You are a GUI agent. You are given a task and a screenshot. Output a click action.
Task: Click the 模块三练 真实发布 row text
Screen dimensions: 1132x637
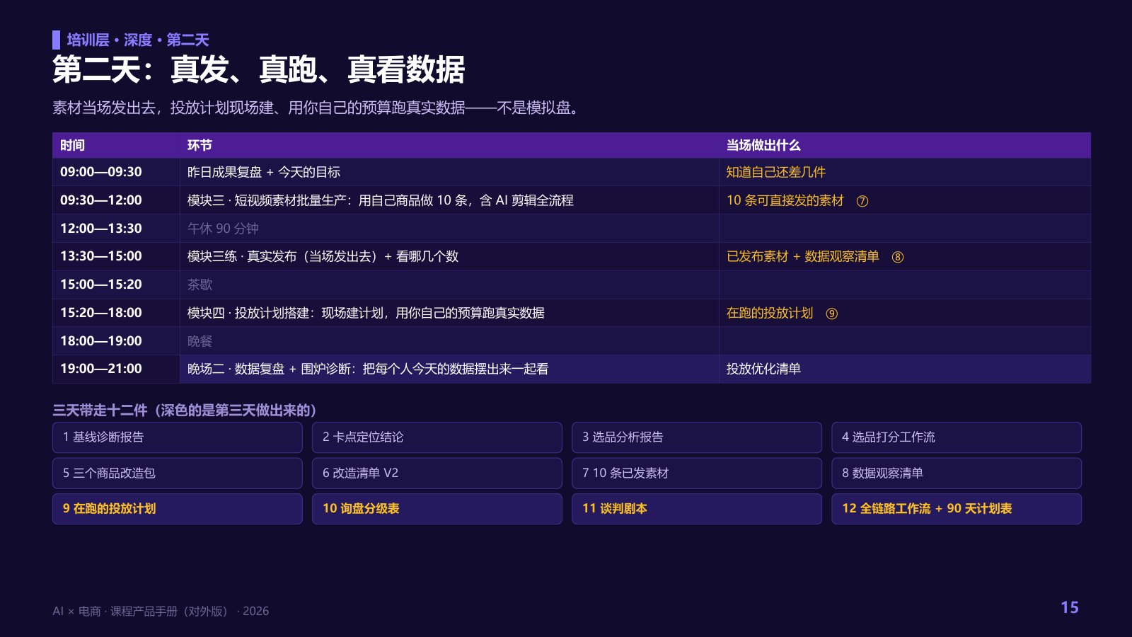pyautogui.click(x=323, y=256)
